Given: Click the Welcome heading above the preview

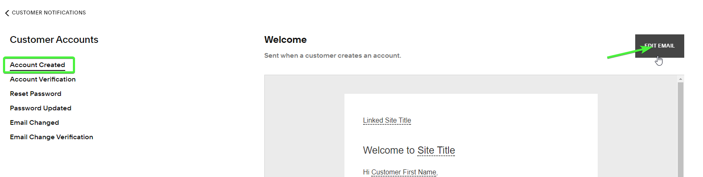Looking at the screenshot, I should [285, 40].
